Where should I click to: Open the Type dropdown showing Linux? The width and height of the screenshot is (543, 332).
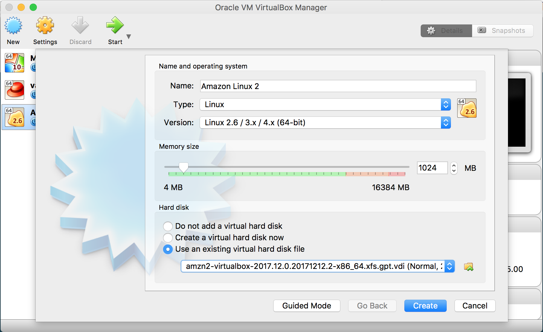point(446,104)
